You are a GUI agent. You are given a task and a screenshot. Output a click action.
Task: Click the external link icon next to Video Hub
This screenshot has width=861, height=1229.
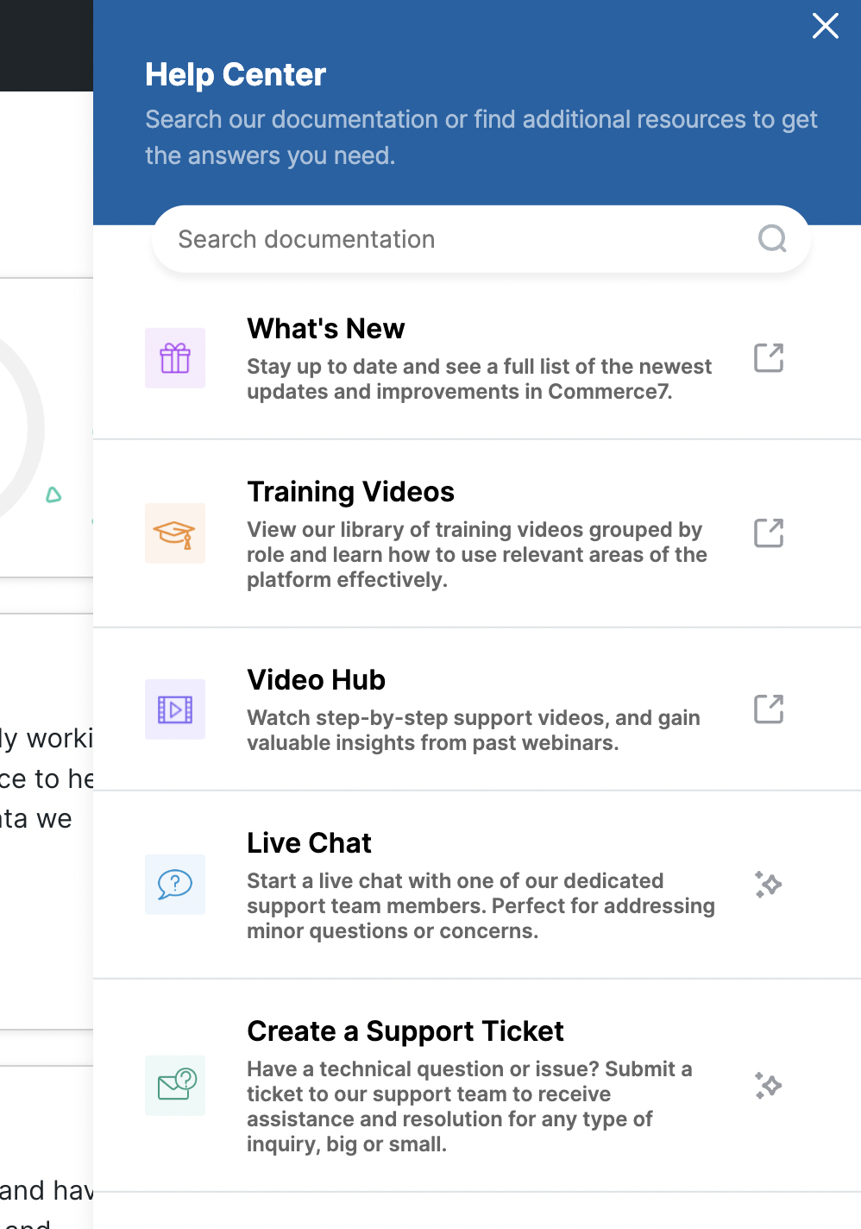tap(768, 709)
